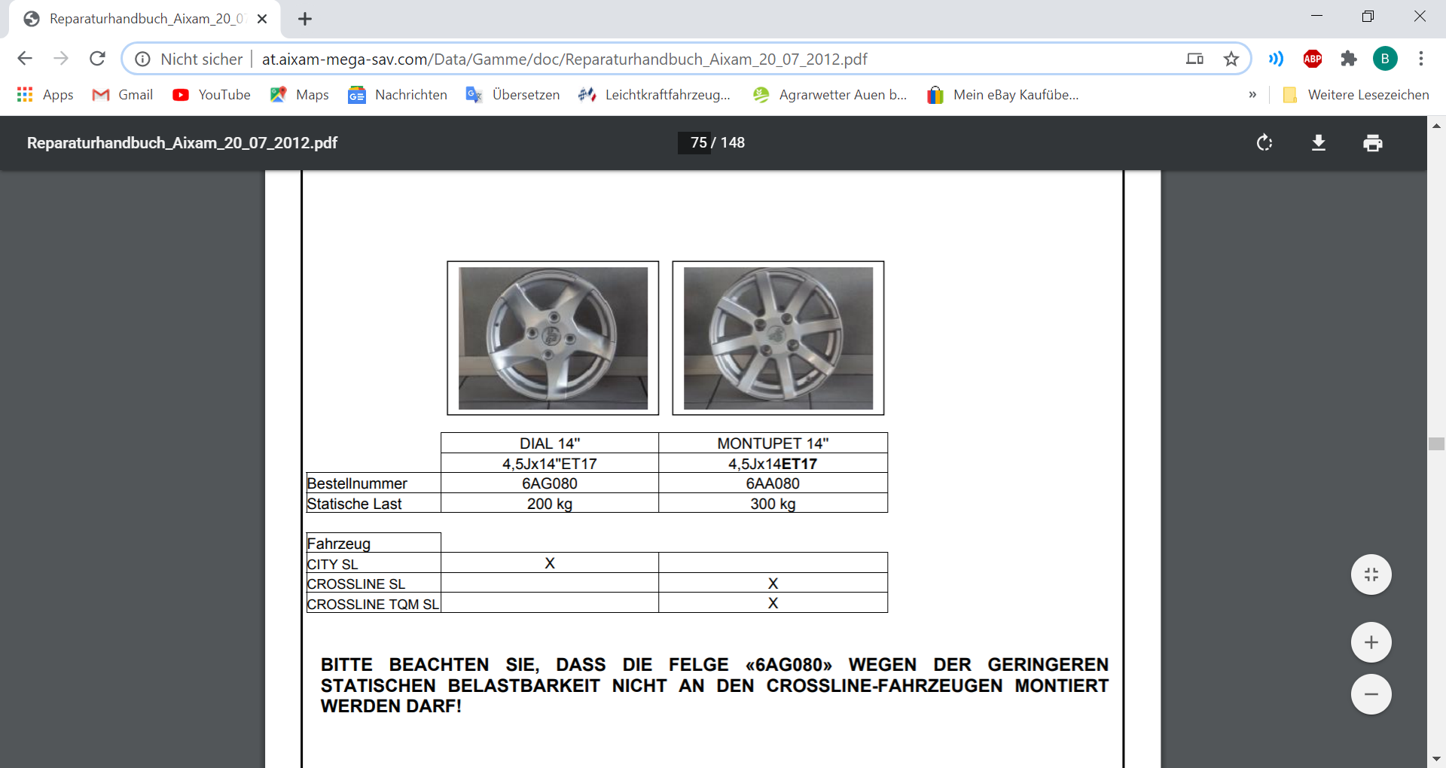The image size is (1446, 768).
Task: Open the cast/send to device icon
Action: coord(1195,59)
